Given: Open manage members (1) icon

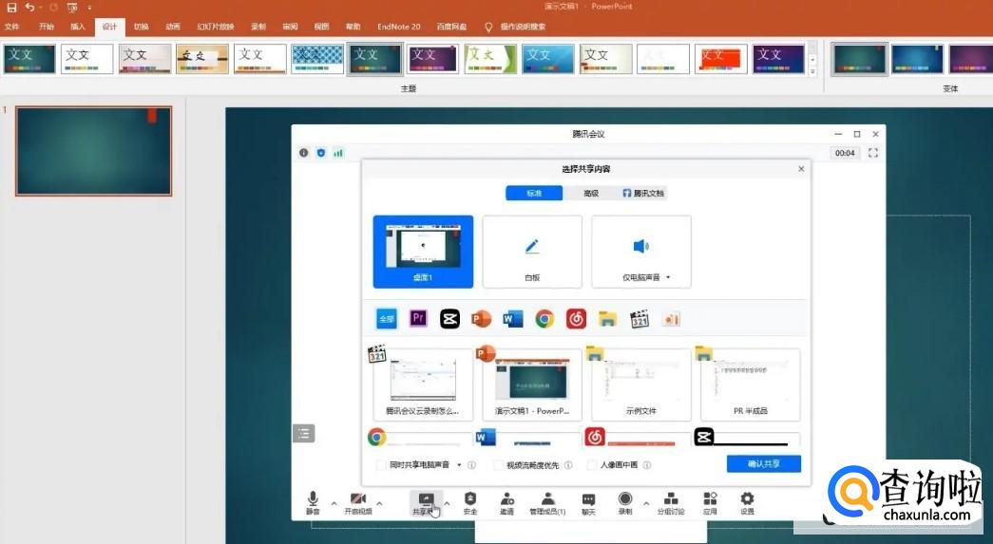Looking at the screenshot, I should point(547,503).
